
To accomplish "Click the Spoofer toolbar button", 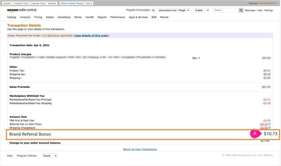I will click(7, 3).
